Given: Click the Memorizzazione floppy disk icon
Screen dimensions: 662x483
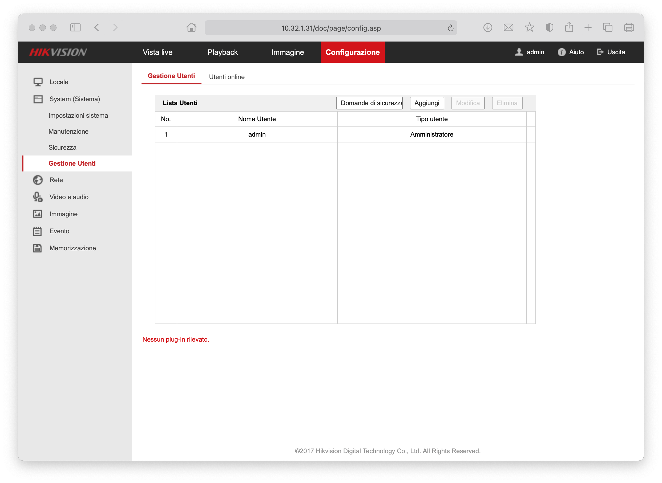Looking at the screenshot, I should pos(38,248).
